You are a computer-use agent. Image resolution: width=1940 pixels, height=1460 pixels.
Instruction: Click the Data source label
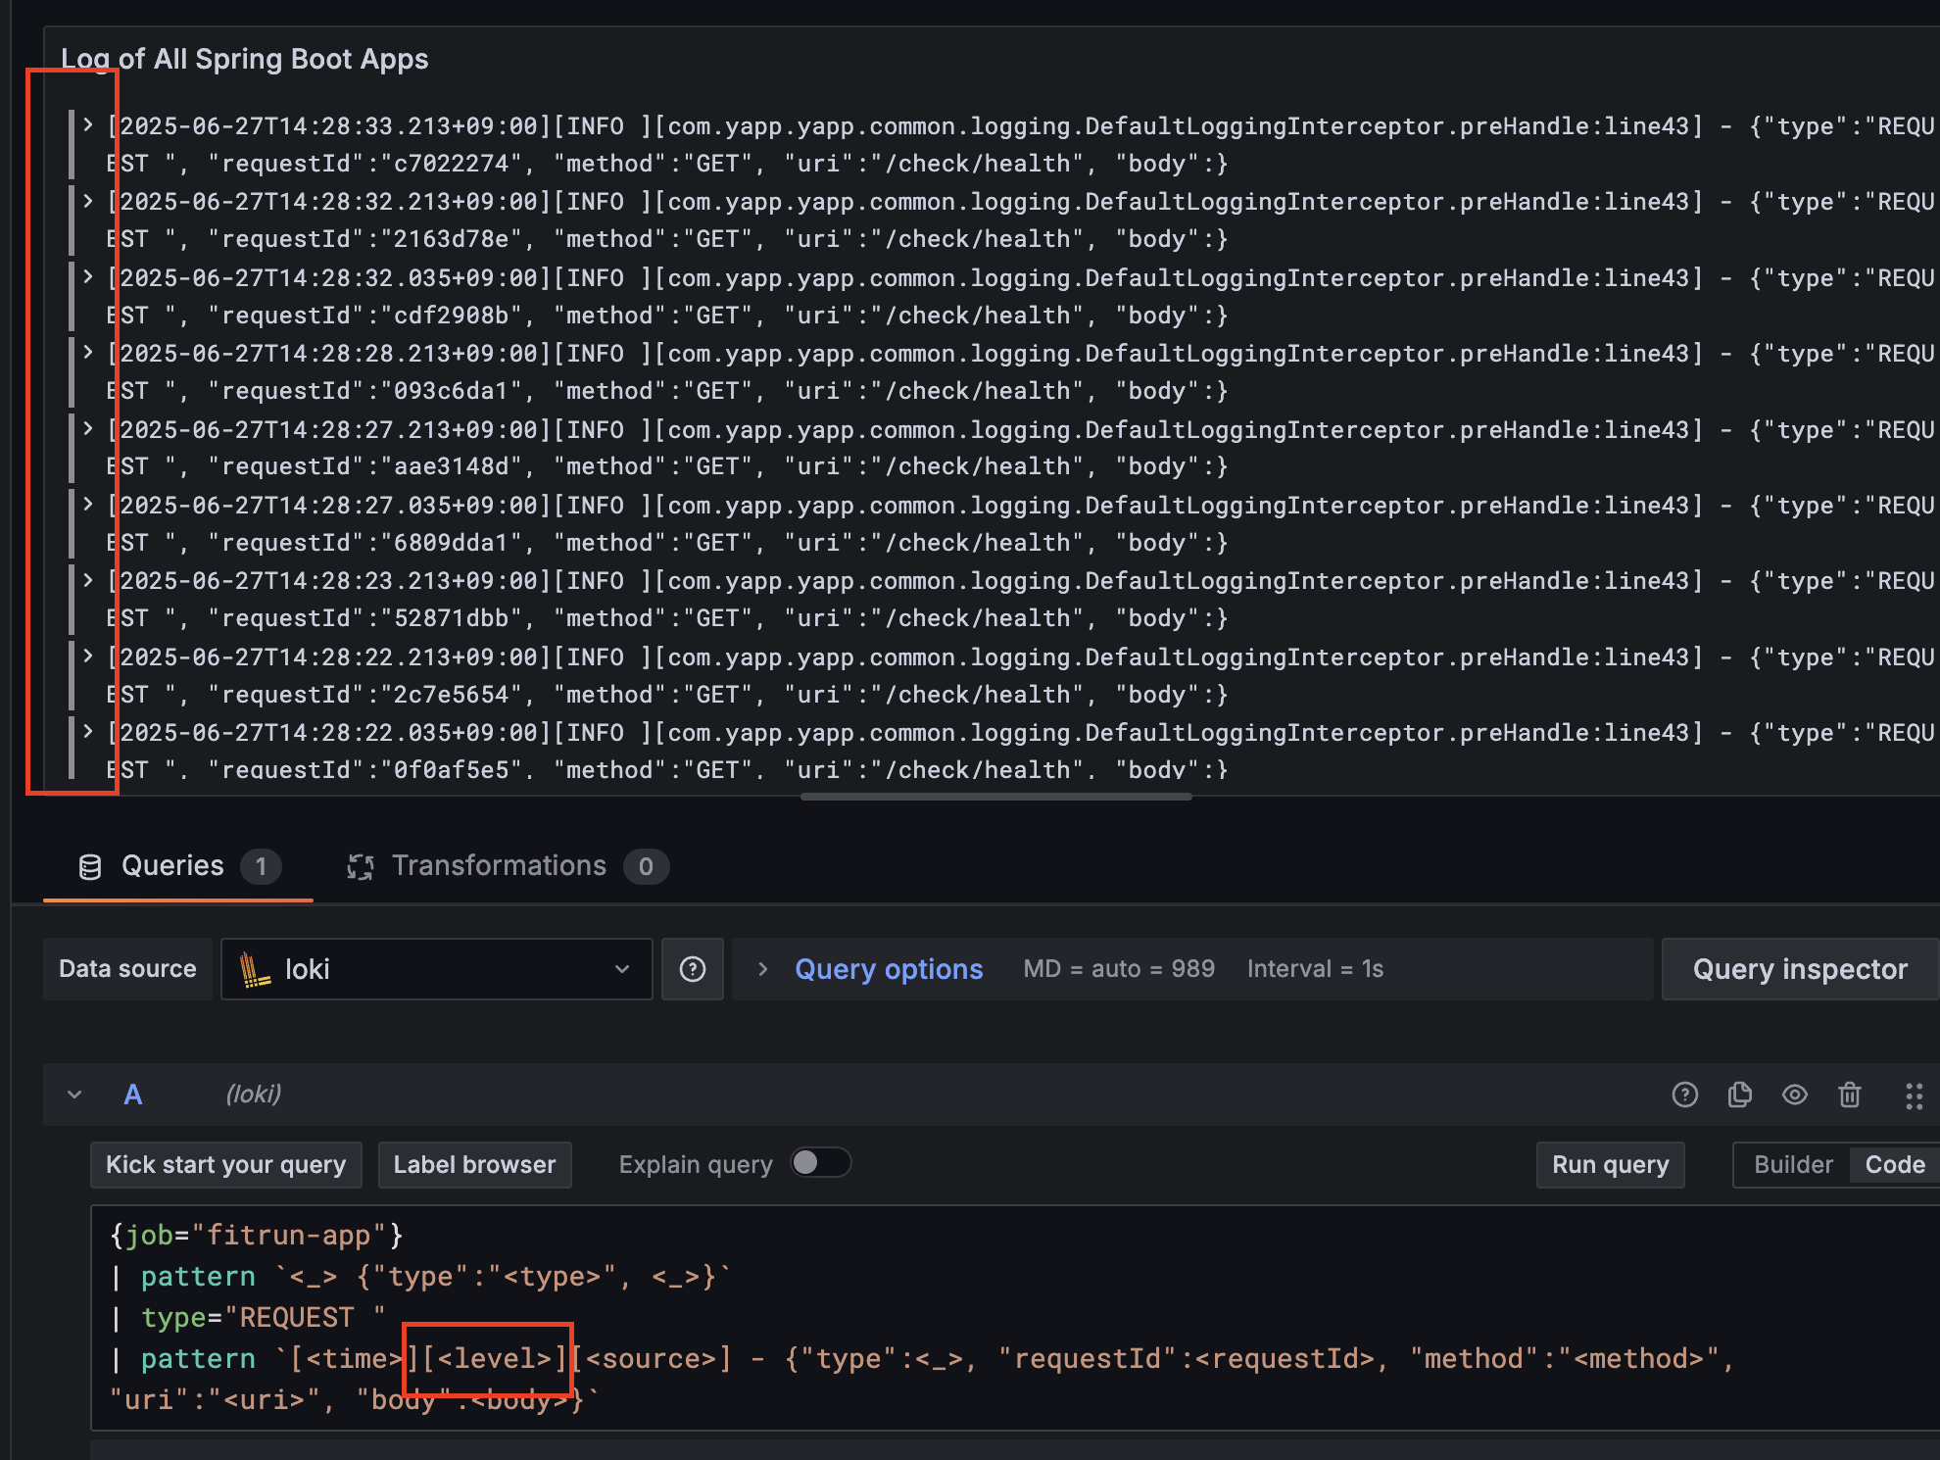(127, 969)
